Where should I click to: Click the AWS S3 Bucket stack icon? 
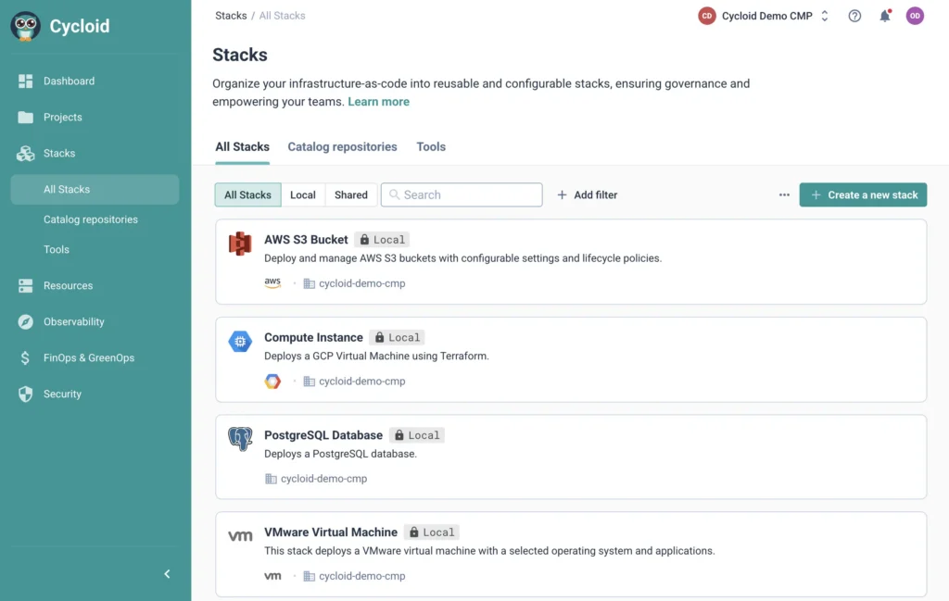(240, 244)
